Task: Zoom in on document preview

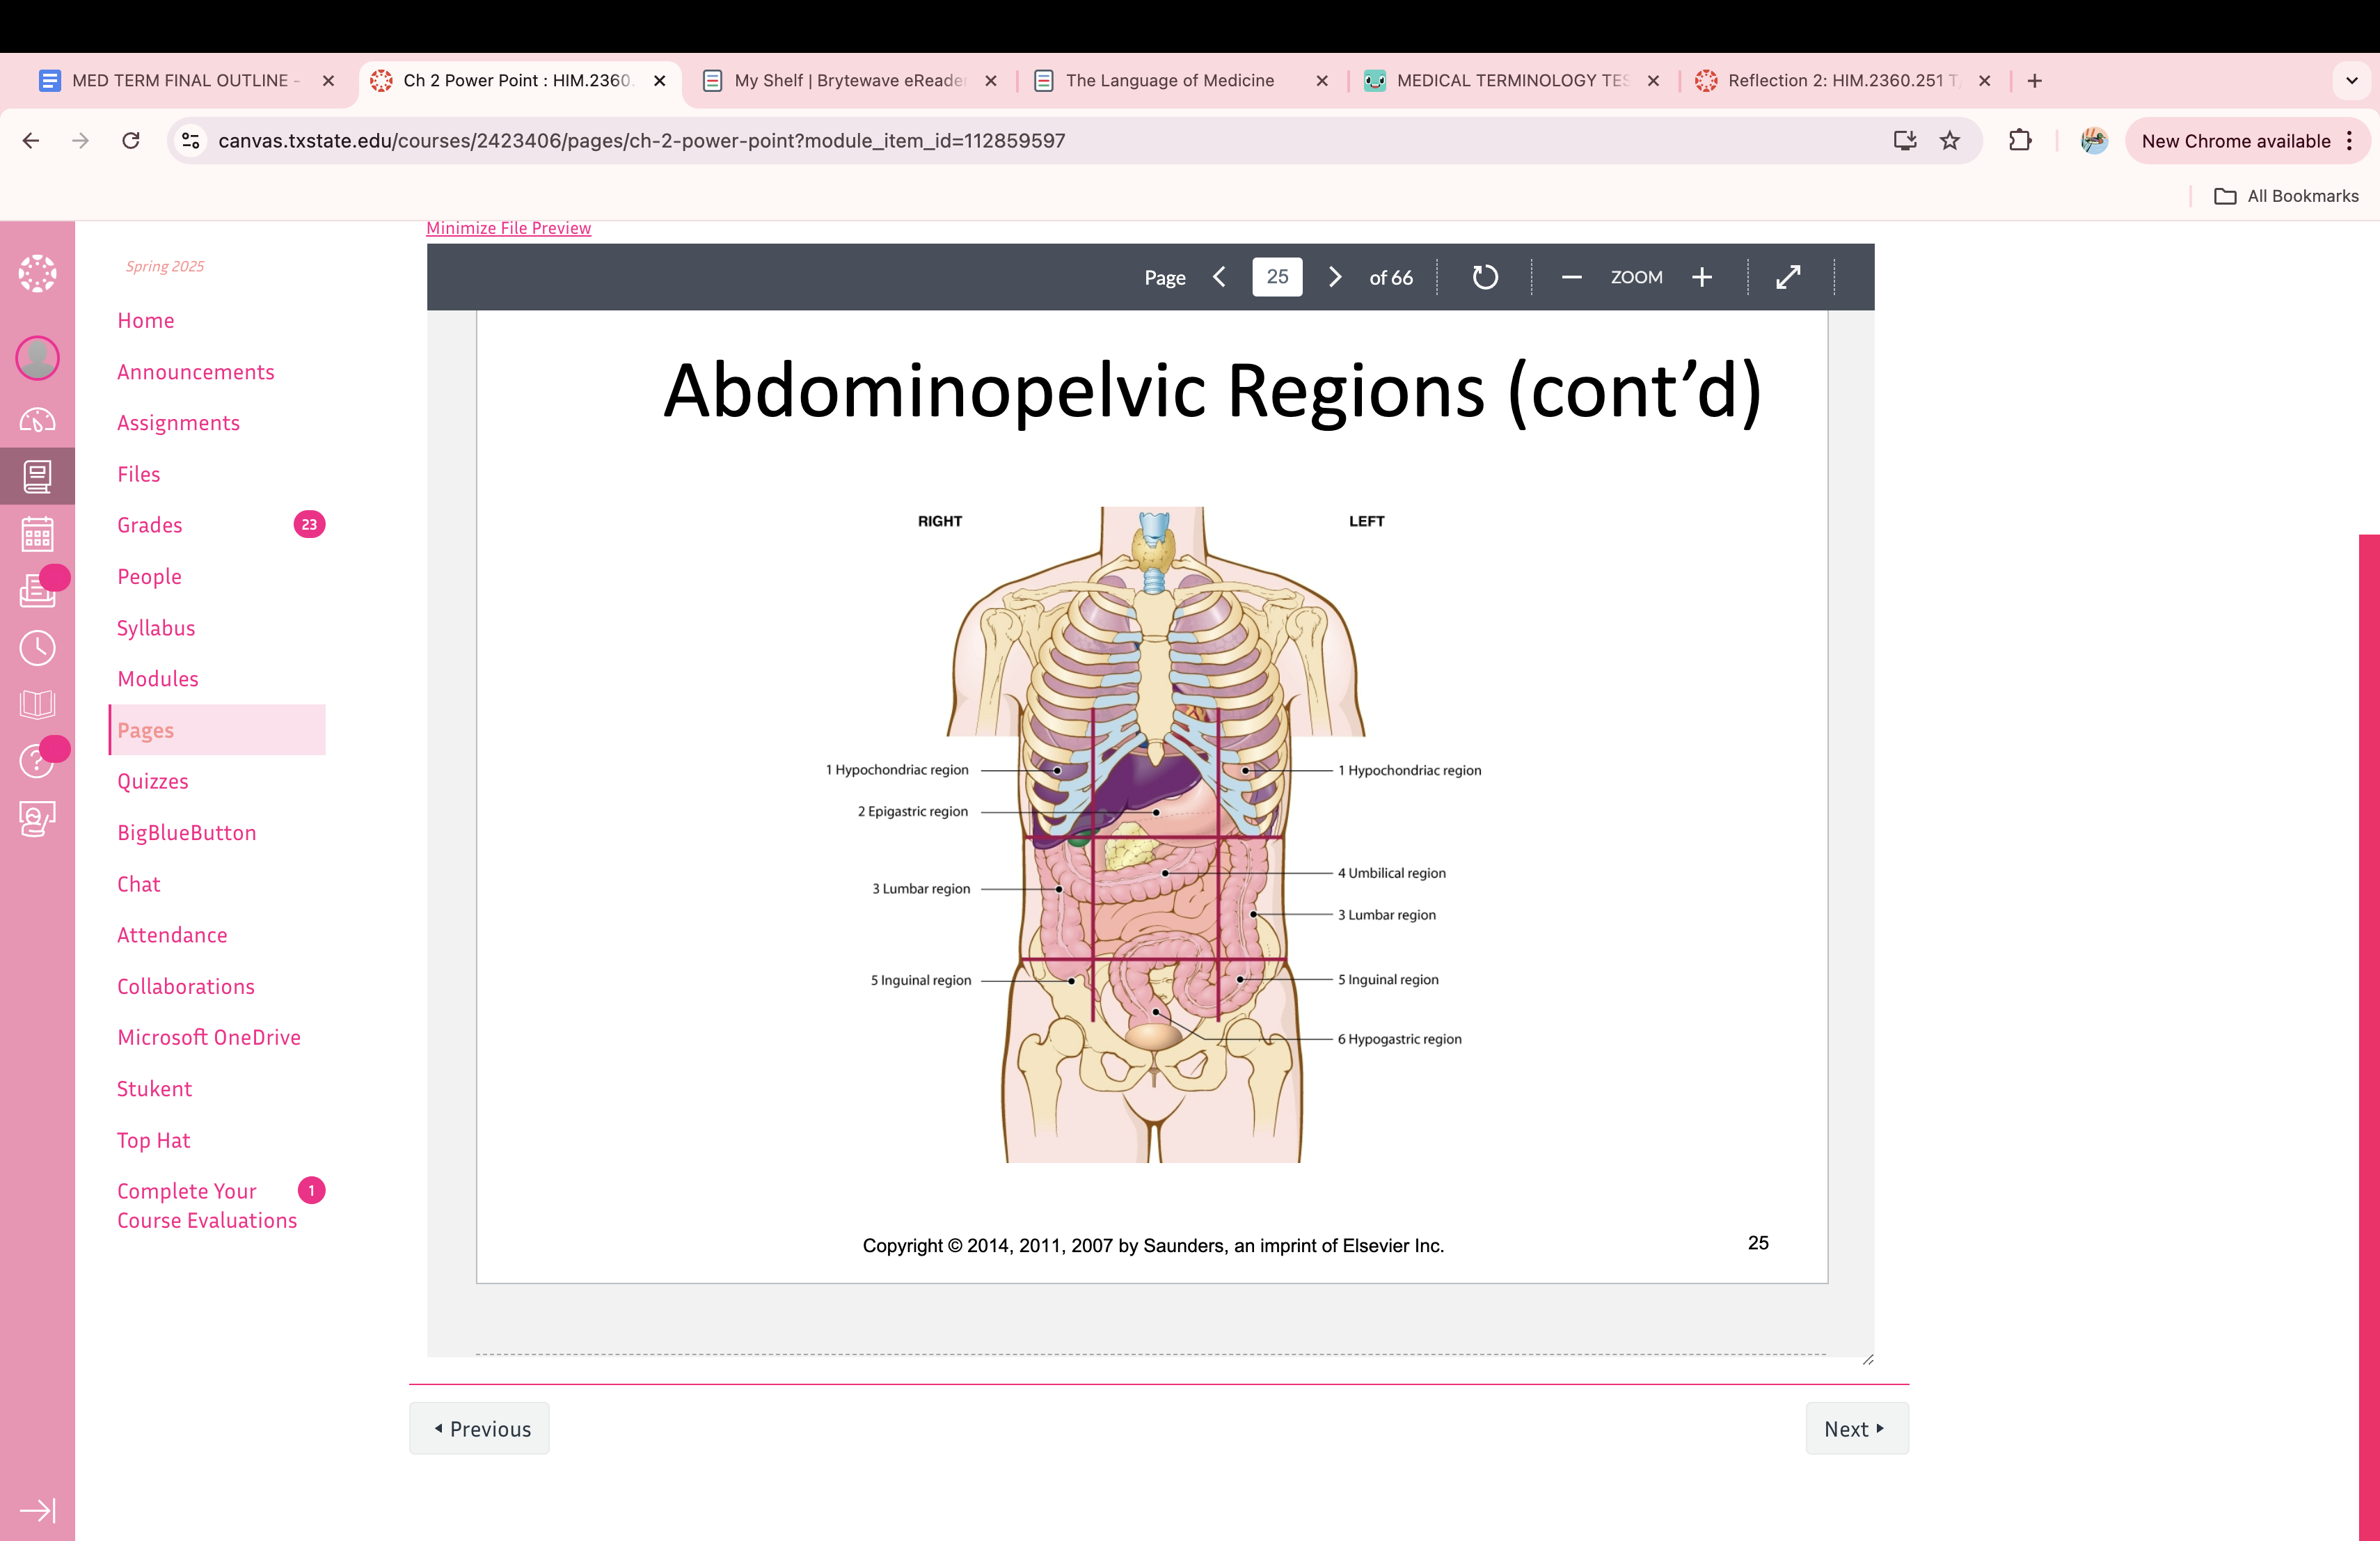Action: coord(1702,277)
